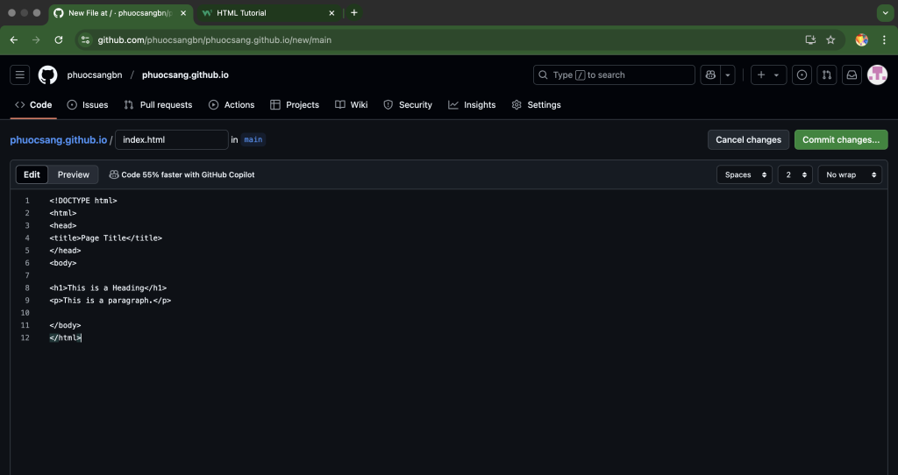Click the GitHub Octocat logo

pos(47,75)
